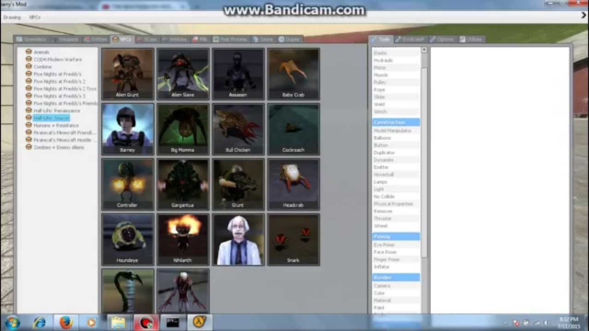Select the highlighted Half-Life: Source category
The image size is (589, 331).
[x=51, y=118]
